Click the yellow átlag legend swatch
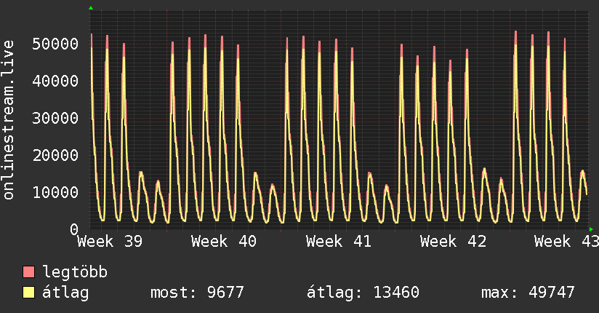Image resolution: width=599 pixels, height=313 pixels. 28,292
